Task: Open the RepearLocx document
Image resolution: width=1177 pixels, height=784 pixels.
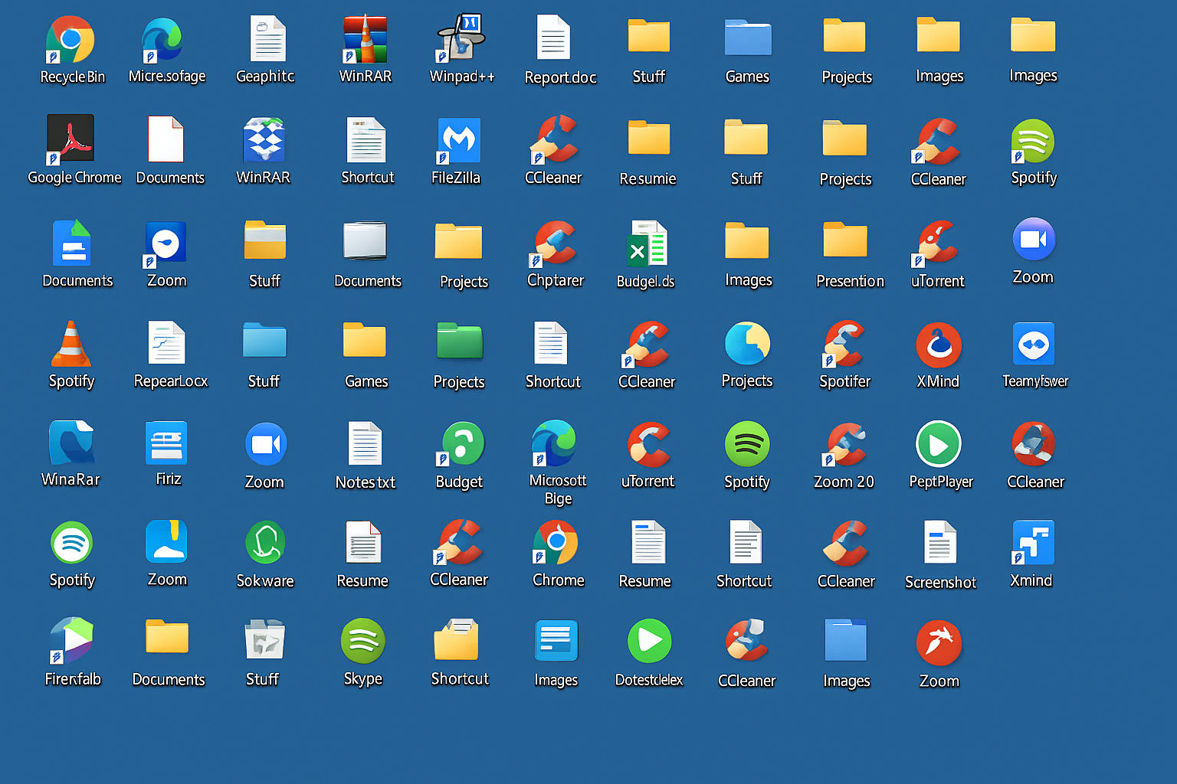Action: 166,343
